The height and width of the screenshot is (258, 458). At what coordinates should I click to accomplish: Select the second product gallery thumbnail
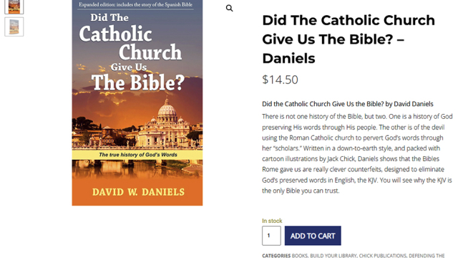click(x=14, y=27)
